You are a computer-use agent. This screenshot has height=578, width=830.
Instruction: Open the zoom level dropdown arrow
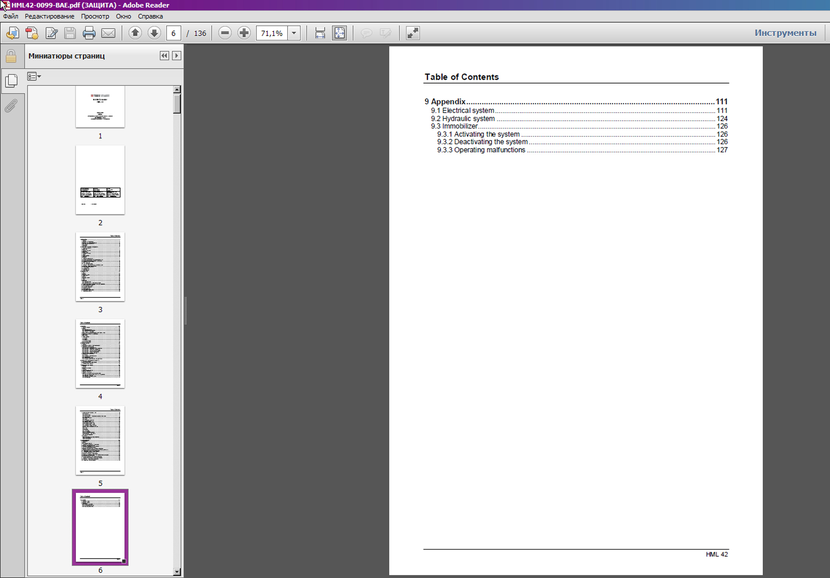coord(294,33)
